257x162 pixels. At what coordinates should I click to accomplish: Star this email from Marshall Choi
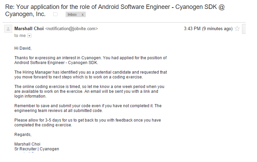237,29
